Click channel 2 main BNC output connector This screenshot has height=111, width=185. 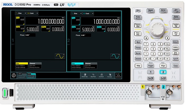coord(170,92)
